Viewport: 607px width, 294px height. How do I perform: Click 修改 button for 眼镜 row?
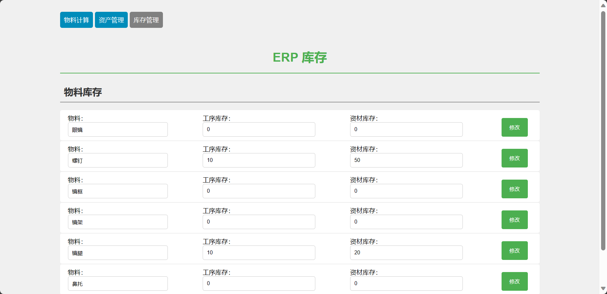514,127
